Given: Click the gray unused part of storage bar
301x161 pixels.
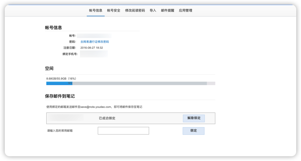Looking at the screenshot, I should (x=139, y=83).
